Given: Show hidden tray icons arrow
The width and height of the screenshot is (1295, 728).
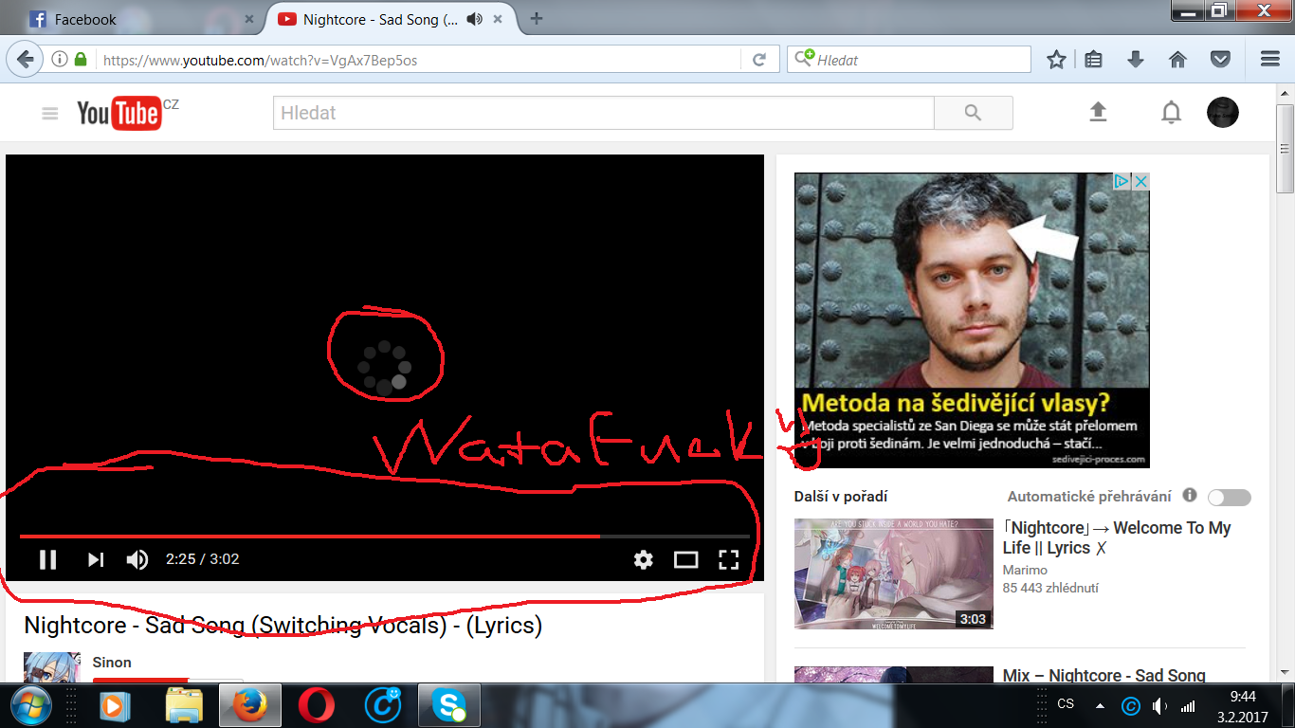Looking at the screenshot, I should point(1100,706).
